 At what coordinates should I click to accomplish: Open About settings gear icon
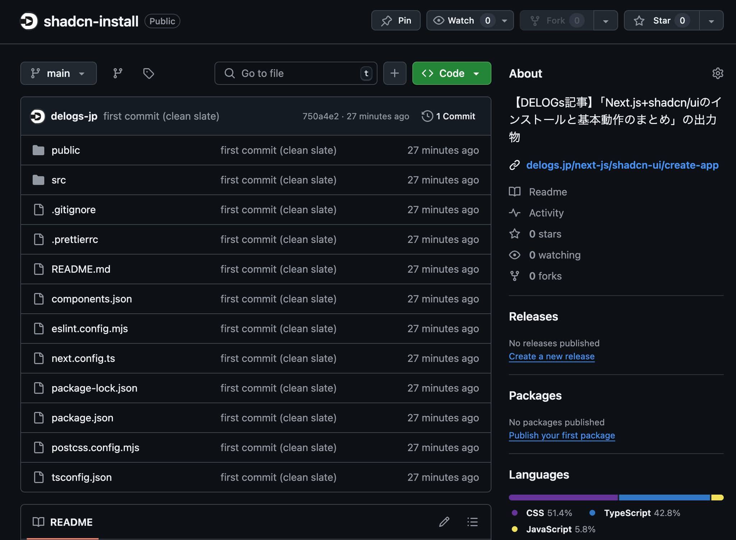(x=717, y=73)
